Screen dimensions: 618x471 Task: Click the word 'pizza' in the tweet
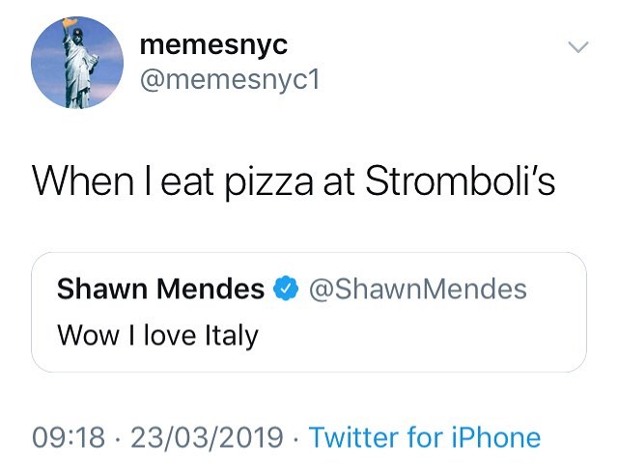[x=260, y=183]
